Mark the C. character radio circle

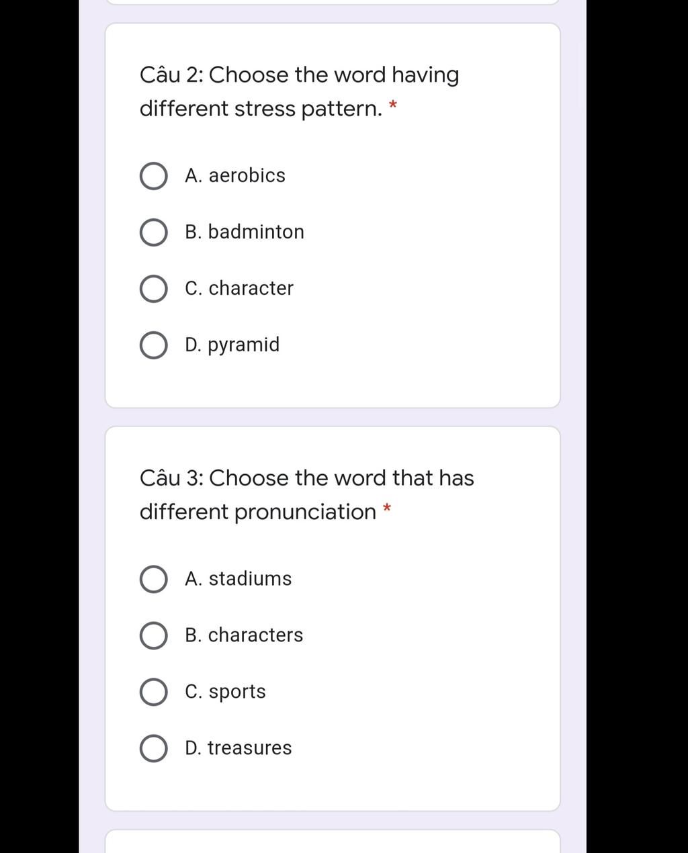point(154,289)
